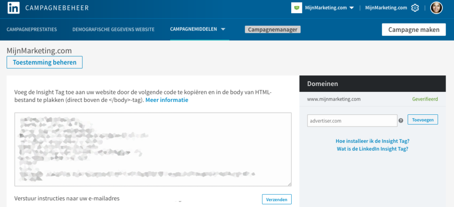Click the Campagnemanager label
Screen dimensions: 454x207
273,30
